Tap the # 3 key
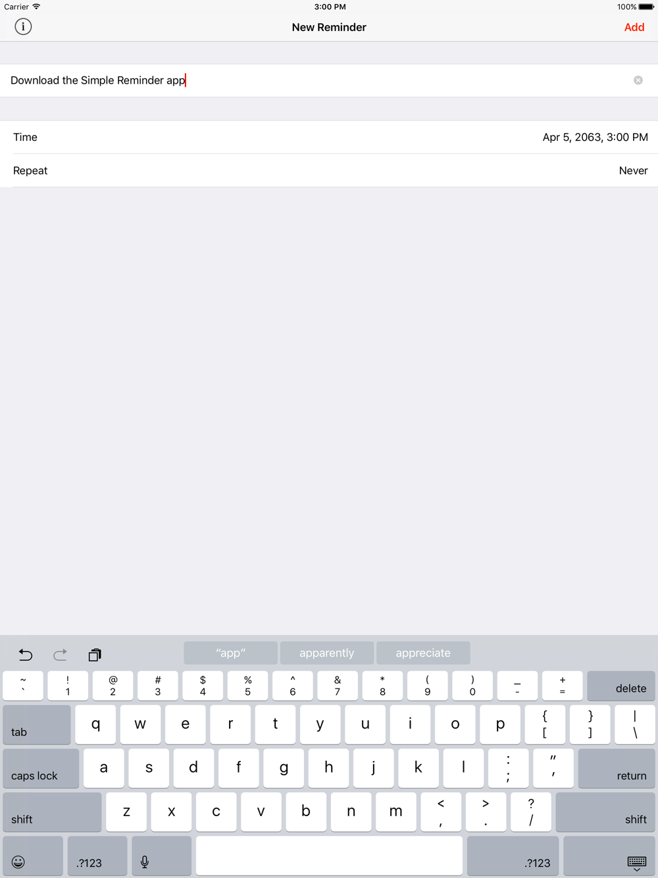 coord(158,686)
